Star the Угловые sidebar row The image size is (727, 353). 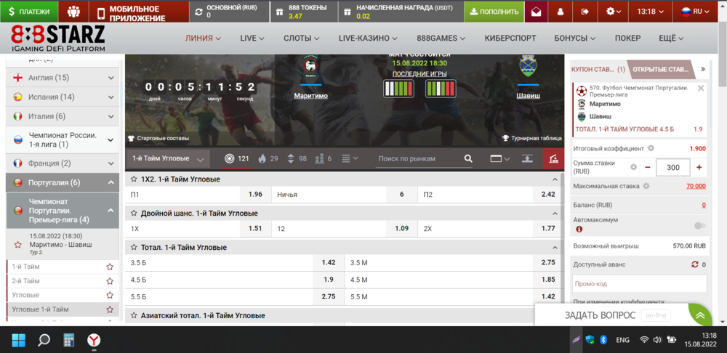tap(110, 295)
